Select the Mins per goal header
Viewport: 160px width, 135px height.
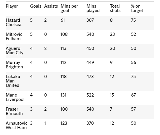pyautogui.click(x=69, y=9)
